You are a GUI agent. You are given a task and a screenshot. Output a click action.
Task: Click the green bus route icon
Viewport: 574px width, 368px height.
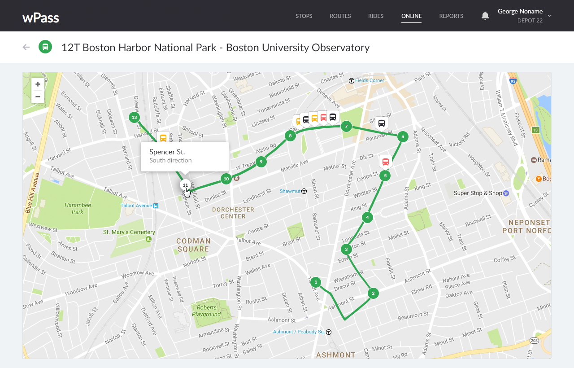(45, 47)
